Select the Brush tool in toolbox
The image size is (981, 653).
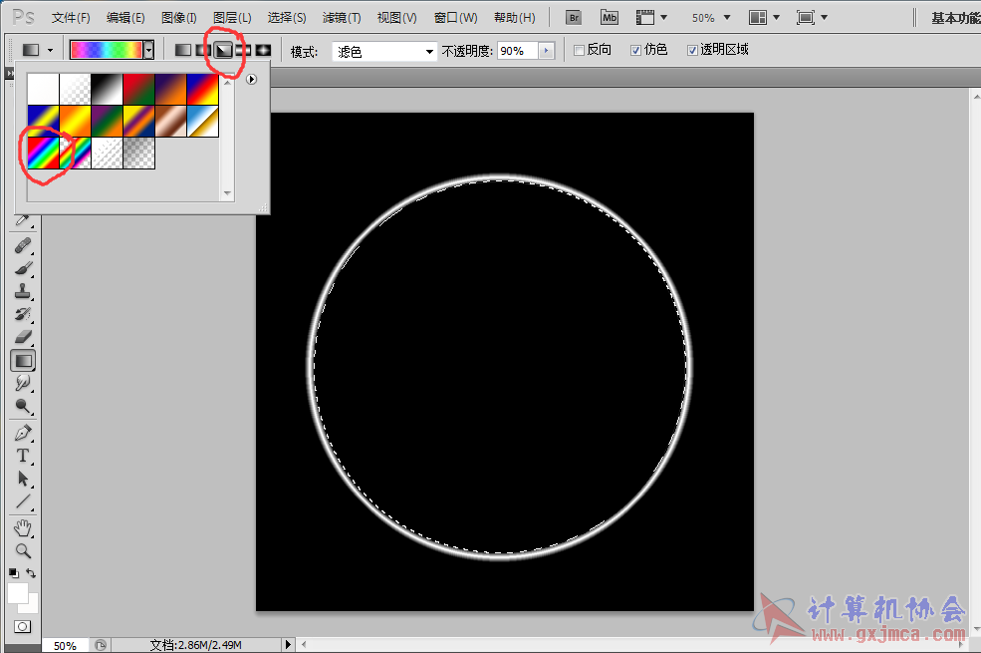coord(23,268)
